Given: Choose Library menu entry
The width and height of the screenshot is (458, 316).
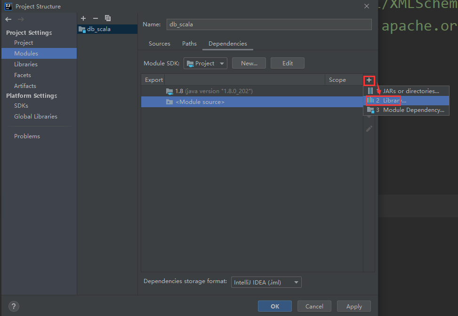Looking at the screenshot, I should tap(406, 101).
